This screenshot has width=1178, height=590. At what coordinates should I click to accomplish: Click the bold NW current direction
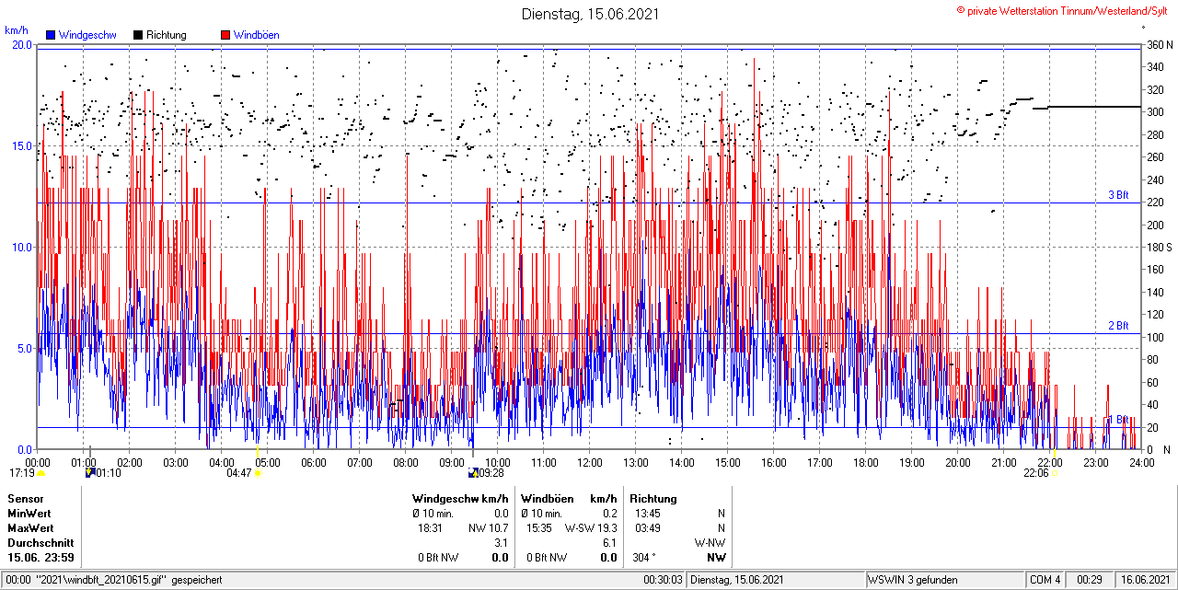(716, 558)
